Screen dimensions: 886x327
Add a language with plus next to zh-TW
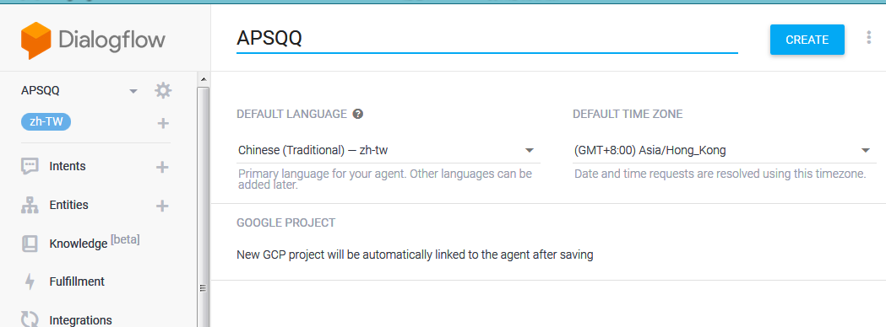163,123
